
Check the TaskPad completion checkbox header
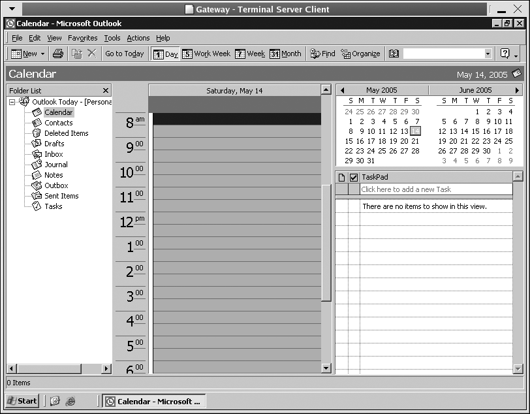pyautogui.click(x=353, y=176)
